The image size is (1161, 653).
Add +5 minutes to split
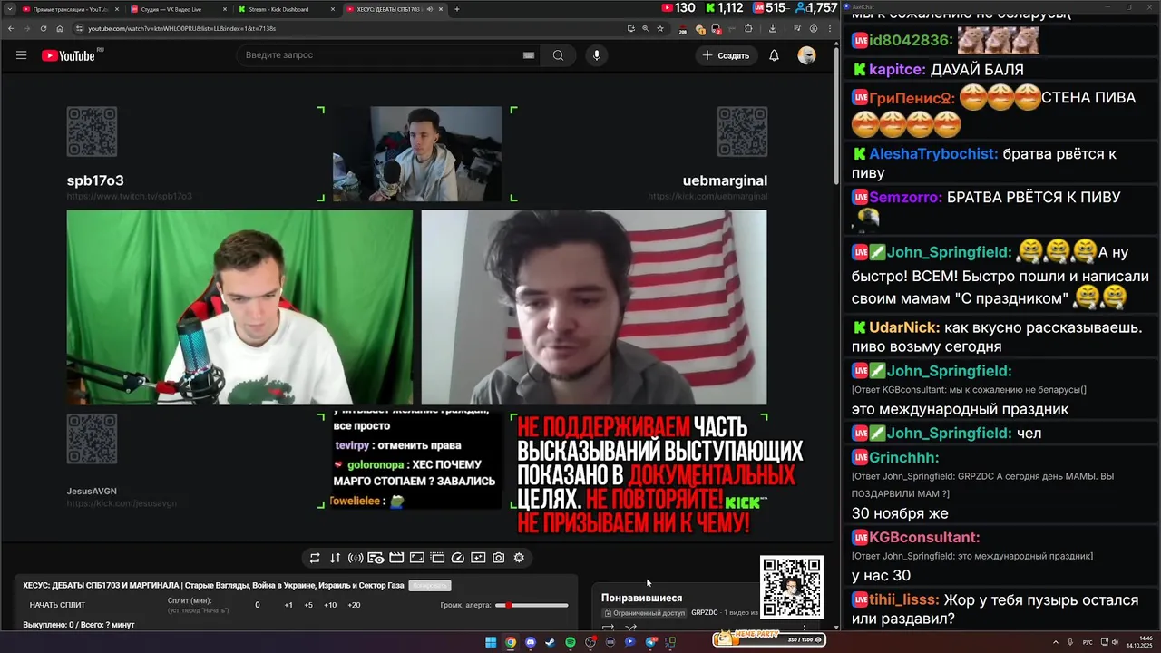pos(308,605)
